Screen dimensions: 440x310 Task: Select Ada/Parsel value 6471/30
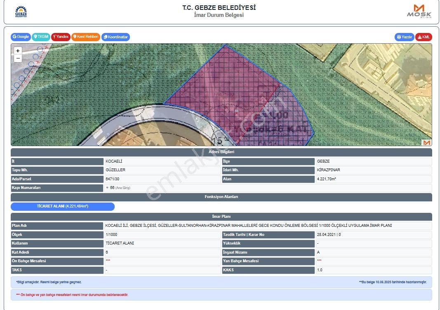pyautogui.click(x=112, y=179)
